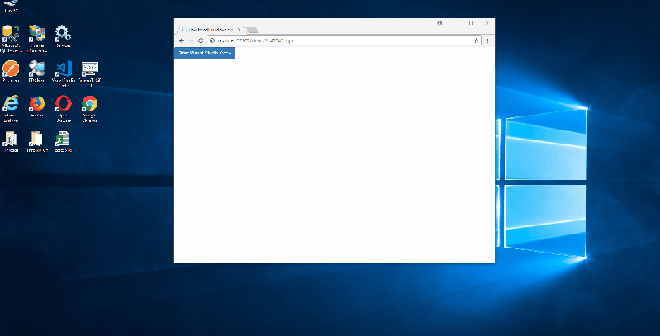Maximize the Chrome window
660x336 pixels.
point(472,23)
